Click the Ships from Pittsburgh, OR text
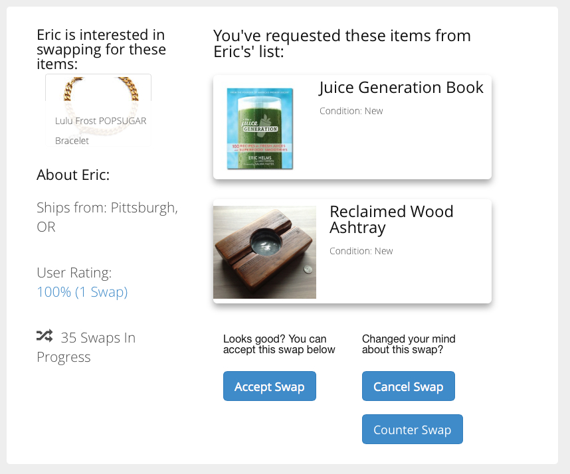 coord(107,217)
